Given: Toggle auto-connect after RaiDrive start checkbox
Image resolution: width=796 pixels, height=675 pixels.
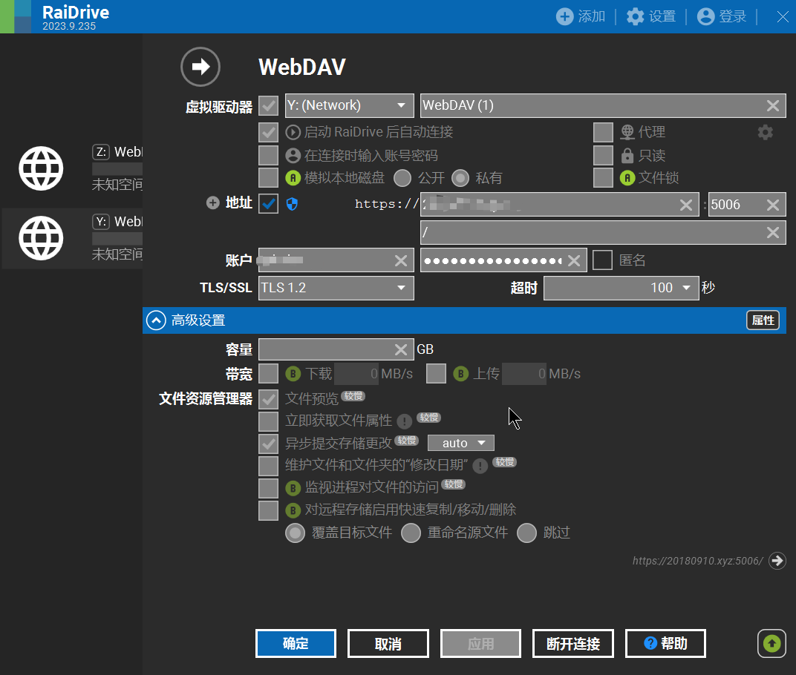Looking at the screenshot, I should pyautogui.click(x=268, y=132).
